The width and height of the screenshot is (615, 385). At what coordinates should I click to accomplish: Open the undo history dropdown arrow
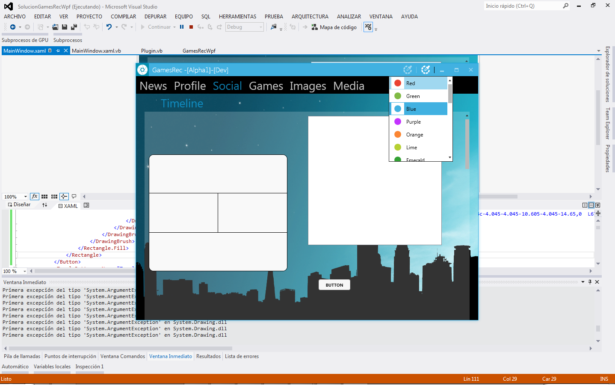coord(116,27)
